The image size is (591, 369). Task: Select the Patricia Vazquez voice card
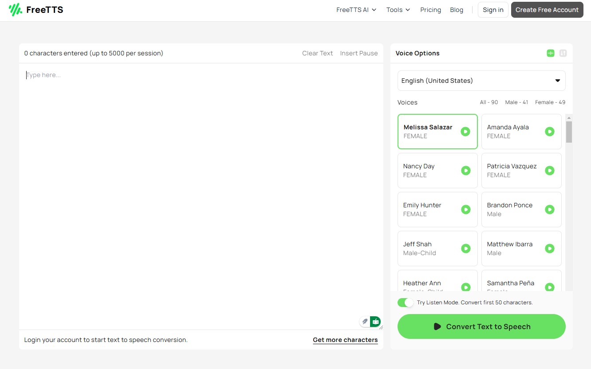(521, 171)
